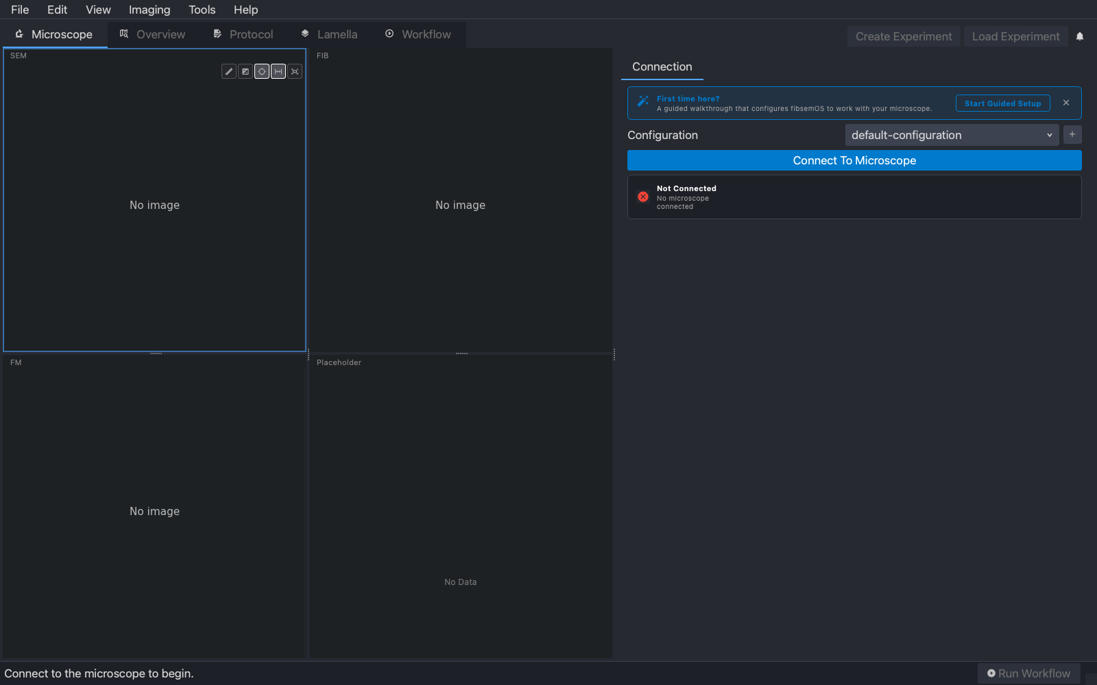This screenshot has width=1097, height=685.
Task: Dismiss the First time here banner
Action: point(1066,103)
